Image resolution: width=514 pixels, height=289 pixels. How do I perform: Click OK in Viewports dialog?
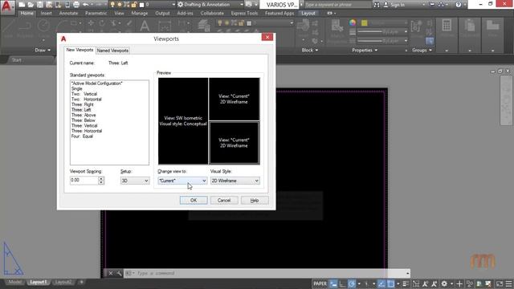[194, 200]
